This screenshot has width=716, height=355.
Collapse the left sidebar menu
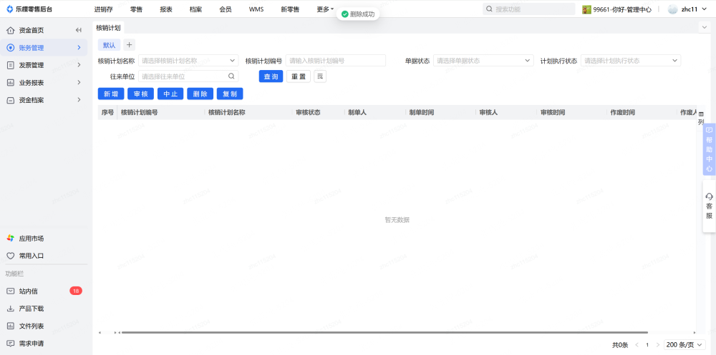pyautogui.click(x=79, y=30)
